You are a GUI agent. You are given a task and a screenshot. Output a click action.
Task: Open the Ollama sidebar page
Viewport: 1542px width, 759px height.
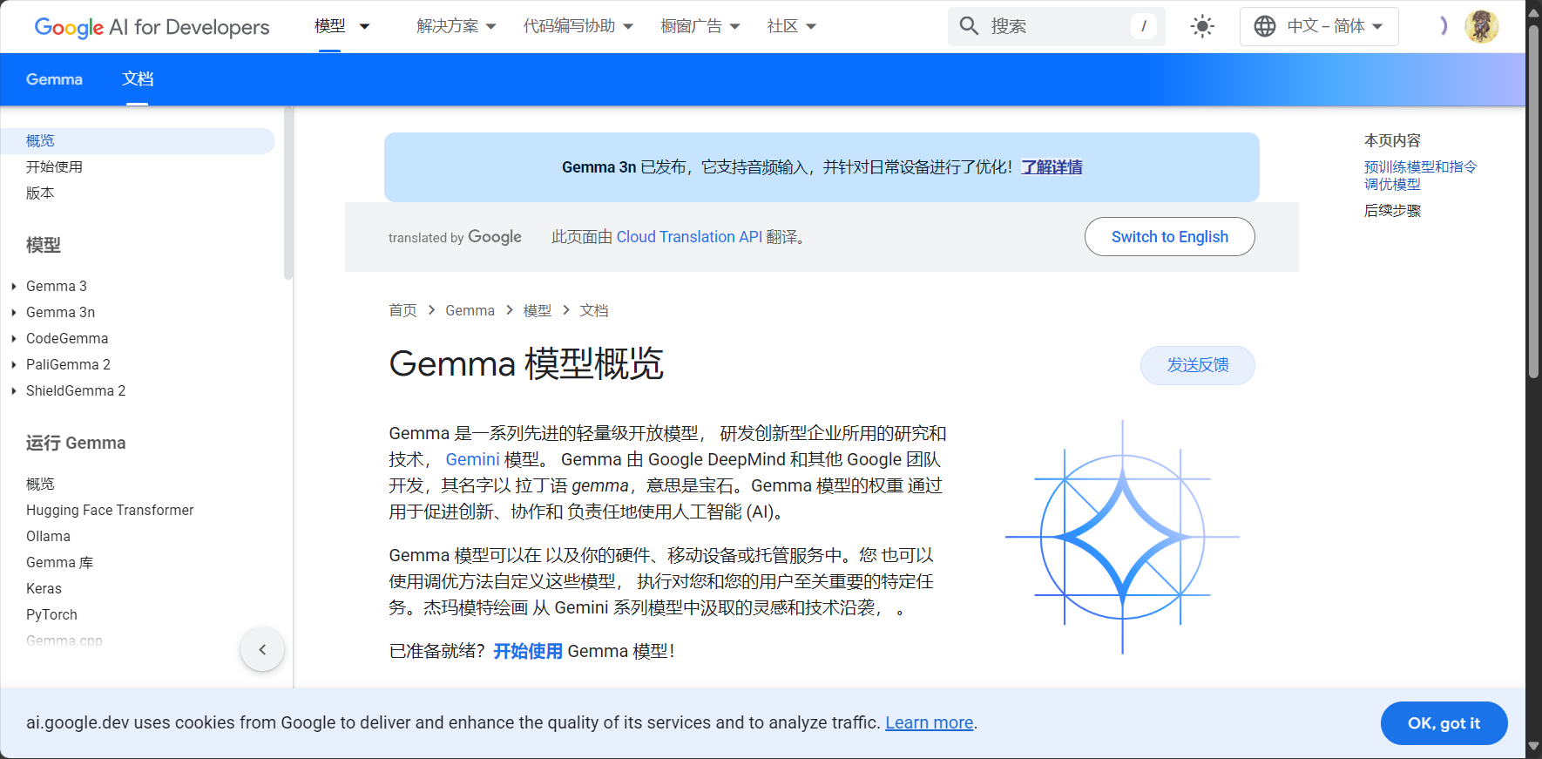click(48, 536)
